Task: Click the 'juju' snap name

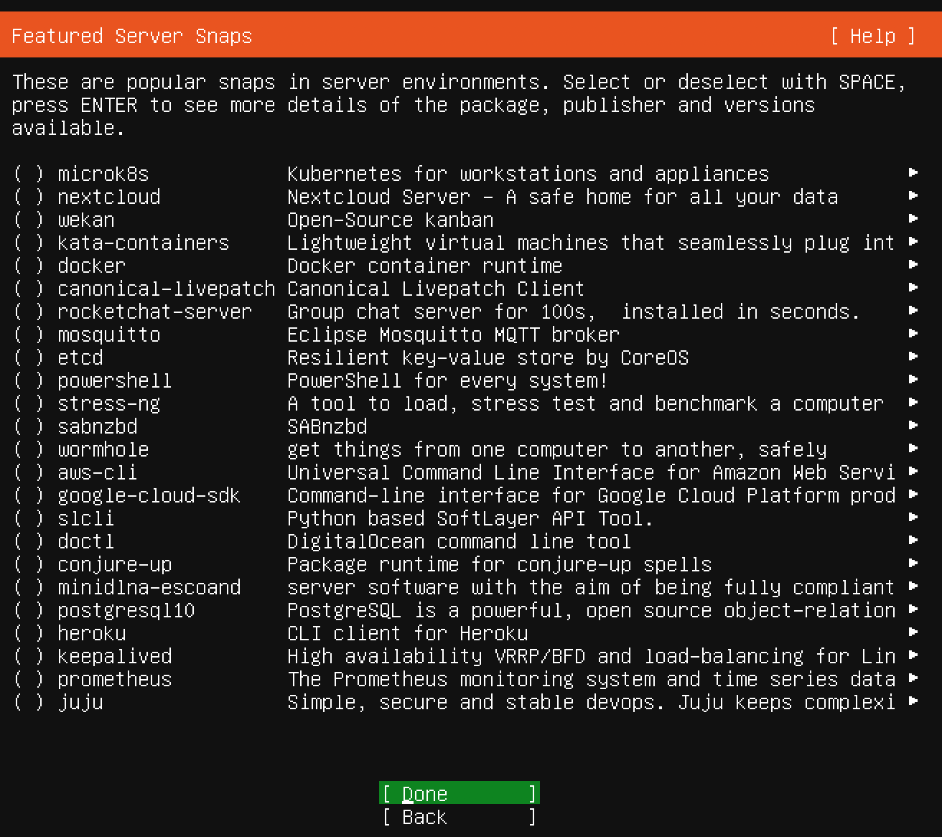Action: coord(80,702)
